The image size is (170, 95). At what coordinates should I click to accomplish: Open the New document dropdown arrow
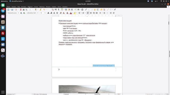pos(10,9)
